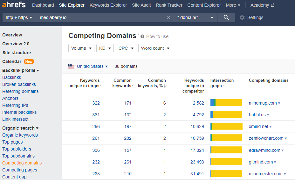Open Referring domains report
The height and width of the screenshot is (180, 295).
point(20,91)
